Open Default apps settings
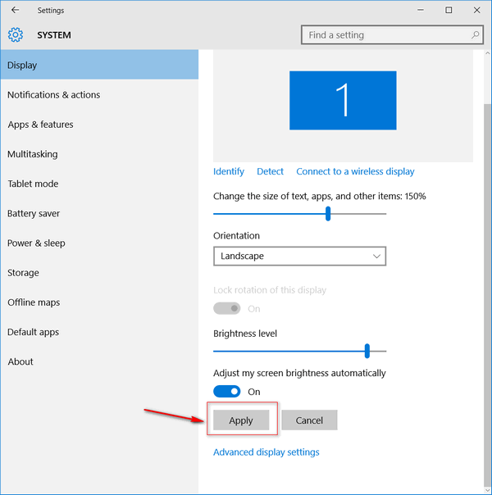Viewport: 492px width, 495px height. click(99, 332)
